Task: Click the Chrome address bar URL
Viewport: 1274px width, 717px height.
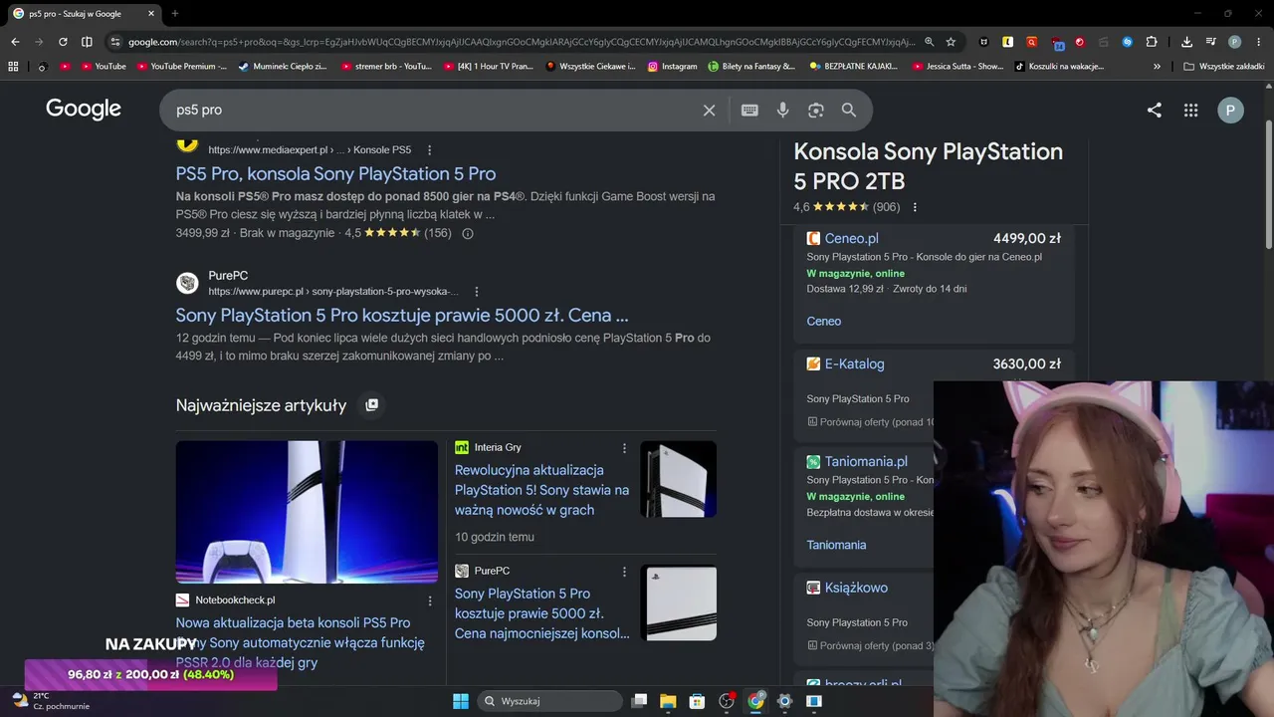Action: pos(522,42)
